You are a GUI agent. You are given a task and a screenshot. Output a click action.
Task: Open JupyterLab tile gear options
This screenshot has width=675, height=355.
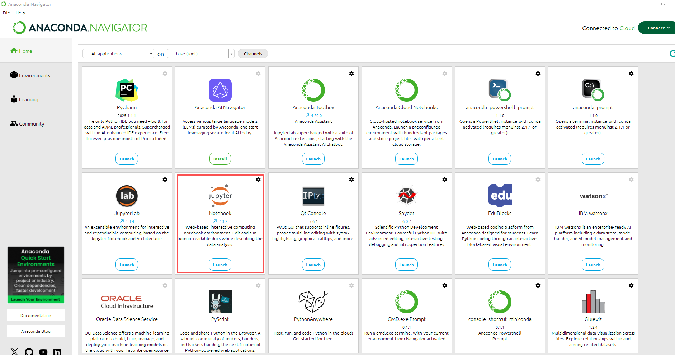coord(165,179)
